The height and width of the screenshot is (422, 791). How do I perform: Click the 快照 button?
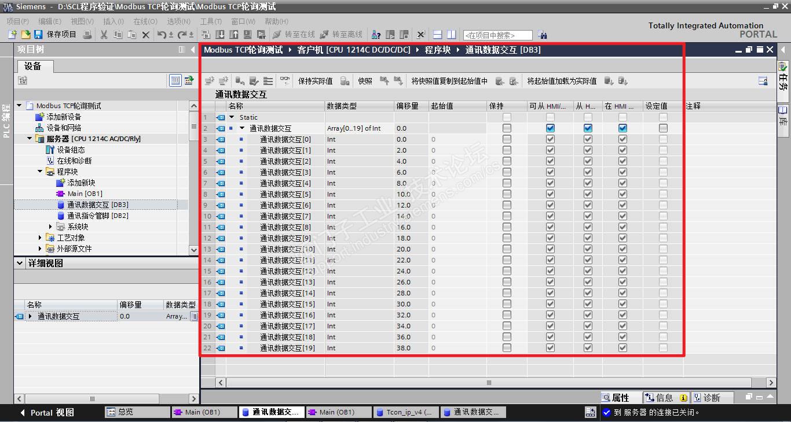pos(365,81)
